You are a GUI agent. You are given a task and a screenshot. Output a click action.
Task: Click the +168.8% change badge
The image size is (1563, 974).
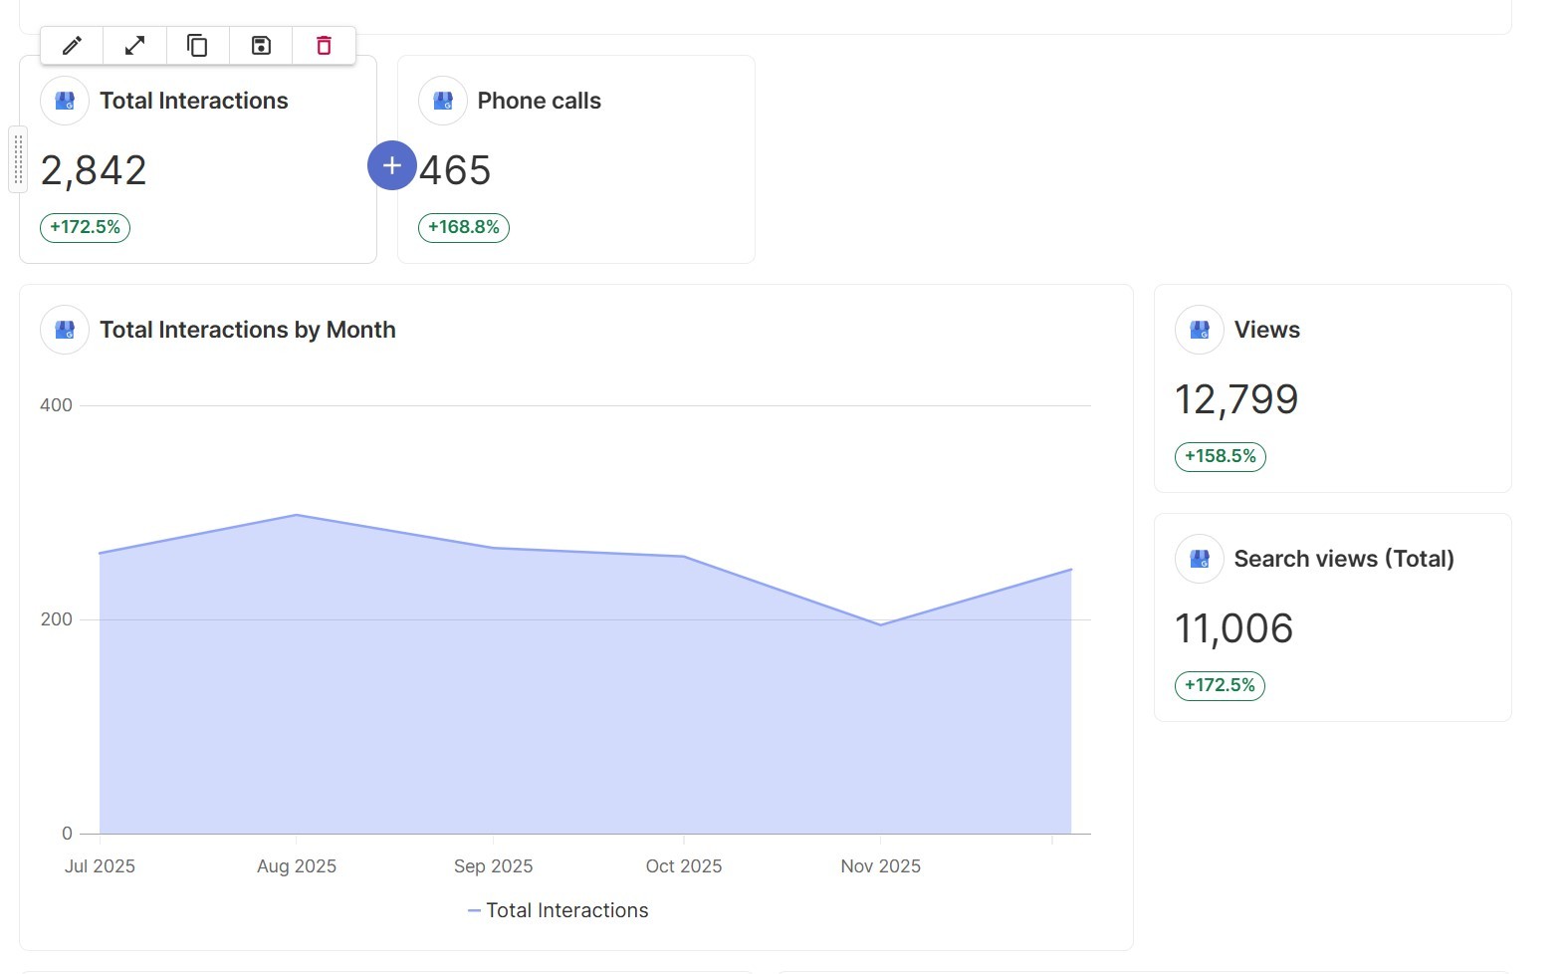pos(464,227)
